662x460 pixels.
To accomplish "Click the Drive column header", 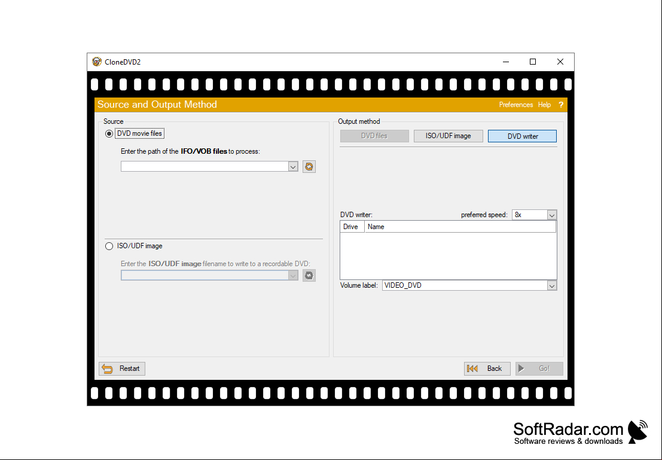I will pos(352,227).
